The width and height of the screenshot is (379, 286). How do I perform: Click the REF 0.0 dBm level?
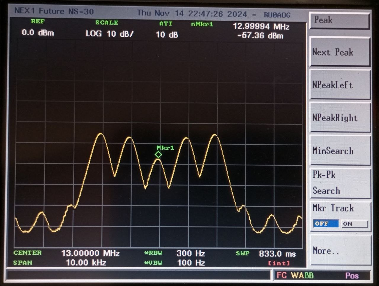(38, 33)
